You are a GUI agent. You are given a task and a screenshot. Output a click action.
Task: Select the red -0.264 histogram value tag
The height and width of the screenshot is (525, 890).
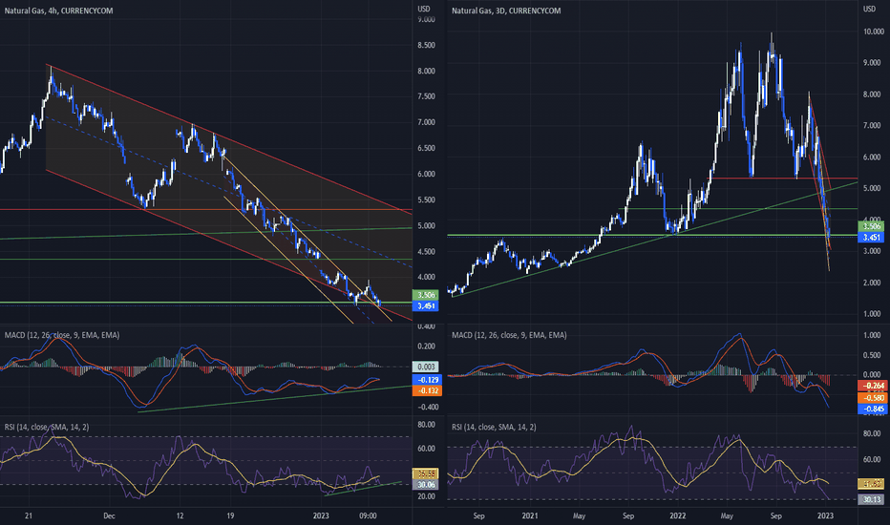872,386
